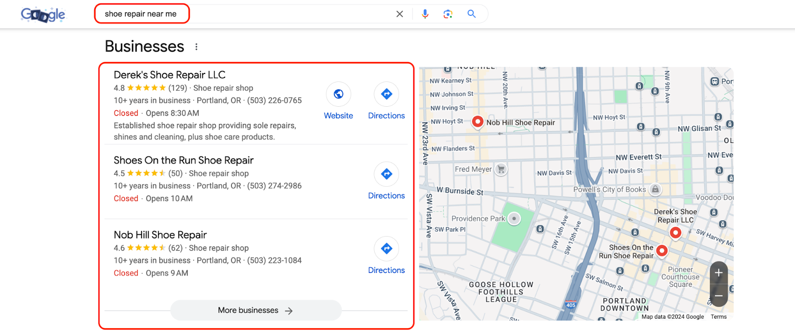Open Shoes On the Run Shoe Repair listing
The width and height of the screenshot is (795, 335).
pos(183,160)
